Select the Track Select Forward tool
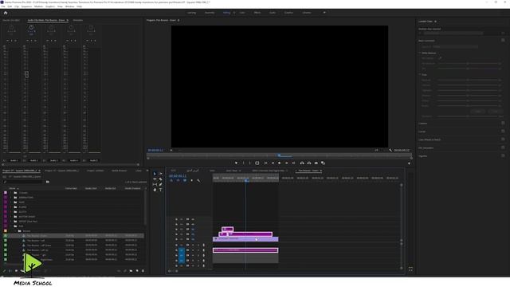The image size is (510, 287). click(160, 174)
